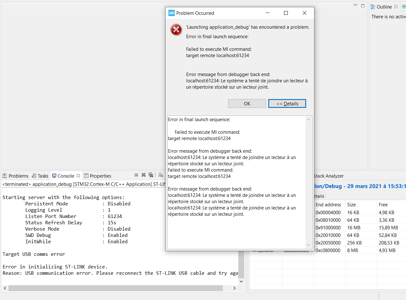Click the green target icon beside Outline
The image size is (406, 300).
[403, 7]
